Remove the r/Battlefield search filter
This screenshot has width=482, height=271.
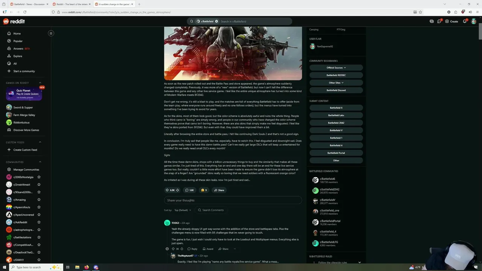217,21
